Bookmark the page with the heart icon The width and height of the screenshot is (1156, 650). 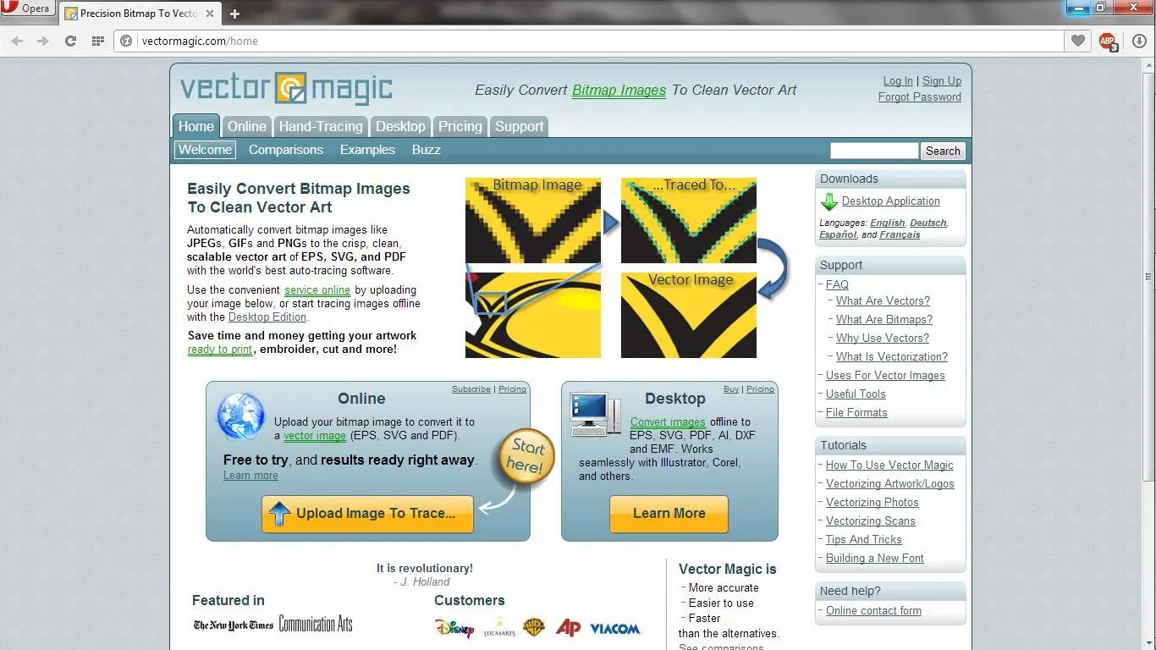point(1077,41)
